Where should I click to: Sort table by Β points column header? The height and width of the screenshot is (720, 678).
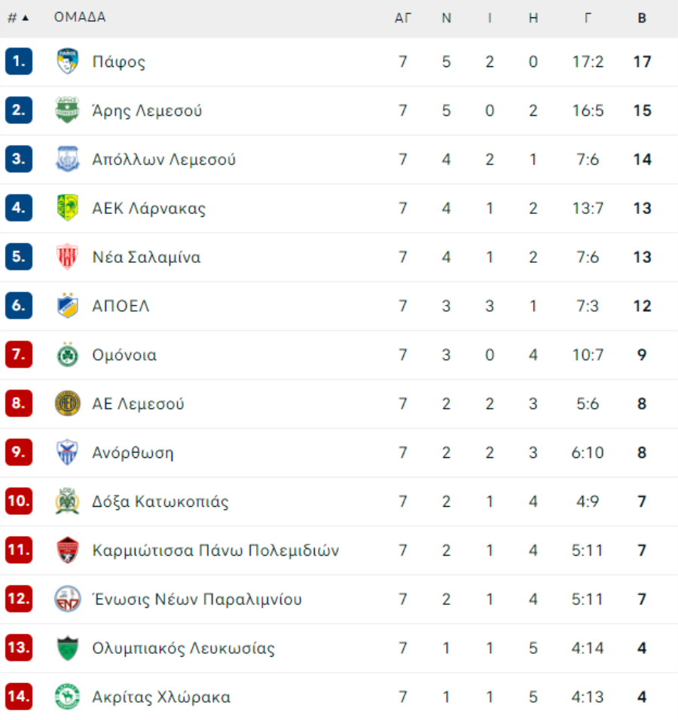tap(642, 18)
